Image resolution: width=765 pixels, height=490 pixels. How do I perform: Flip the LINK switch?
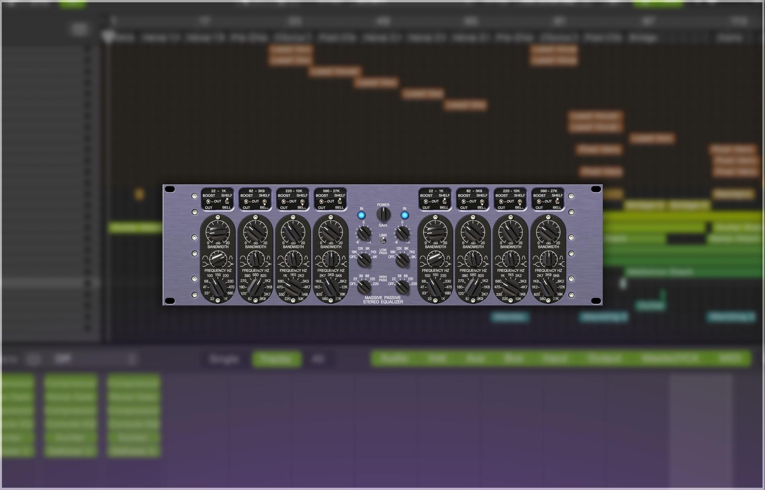[x=383, y=241]
